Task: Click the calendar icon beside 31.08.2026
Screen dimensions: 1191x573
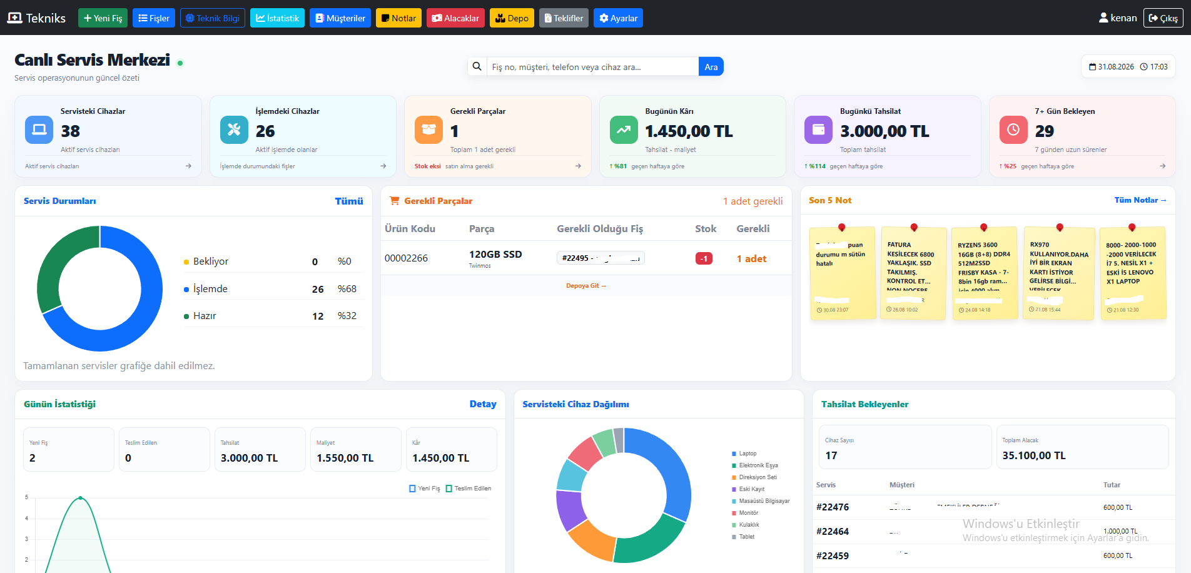Action: (x=1092, y=67)
